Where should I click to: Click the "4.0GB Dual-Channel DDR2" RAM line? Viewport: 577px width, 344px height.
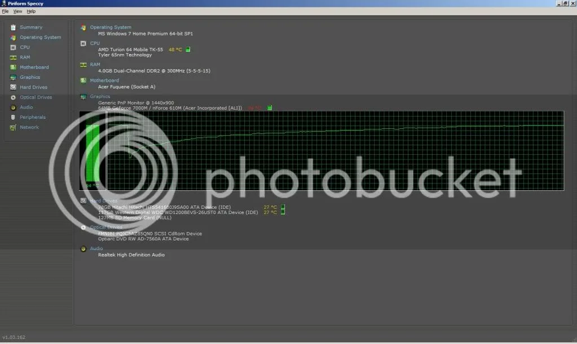pyautogui.click(x=154, y=71)
